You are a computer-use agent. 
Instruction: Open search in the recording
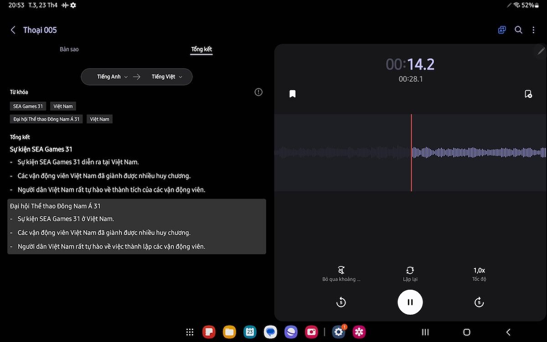518,30
